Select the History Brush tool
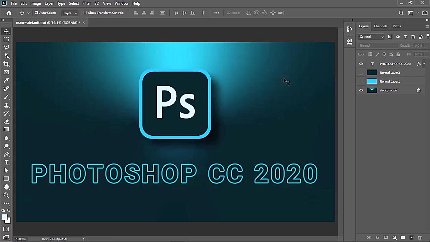 point(6,113)
